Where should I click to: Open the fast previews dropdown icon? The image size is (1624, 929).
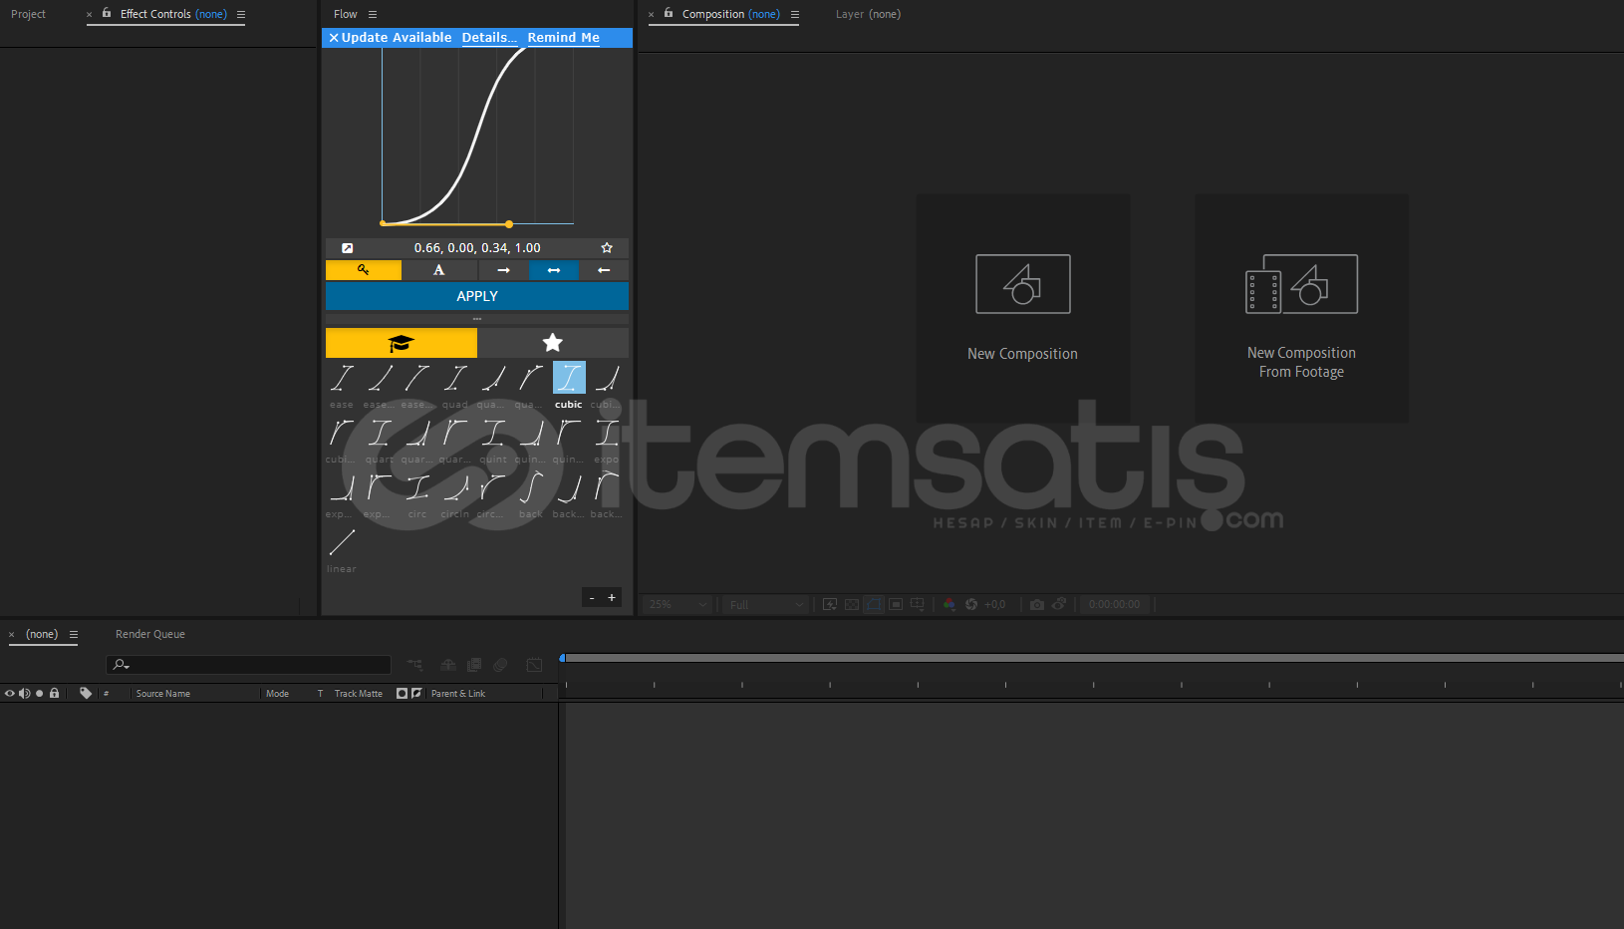830,604
